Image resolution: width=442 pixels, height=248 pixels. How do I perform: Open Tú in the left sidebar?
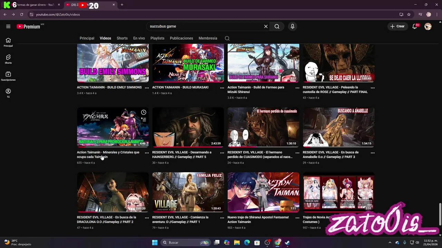8,93
